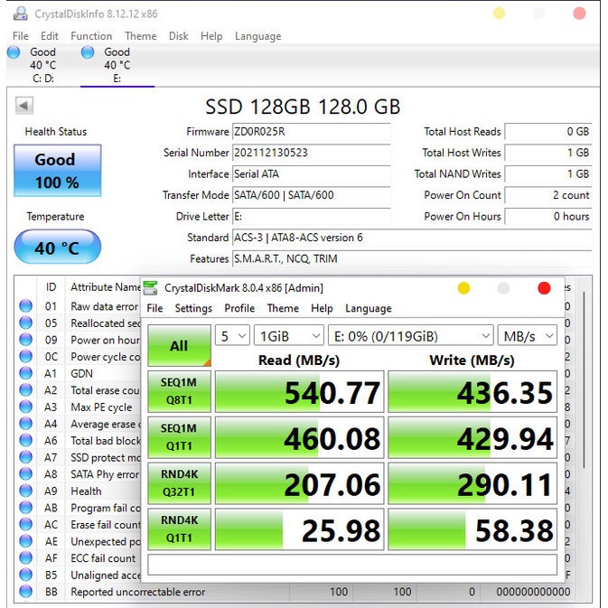The height and width of the screenshot is (608, 608).
Task: Click the SEQ1M Q8T1 write result 436.35
Action: [x=472, y=392]
